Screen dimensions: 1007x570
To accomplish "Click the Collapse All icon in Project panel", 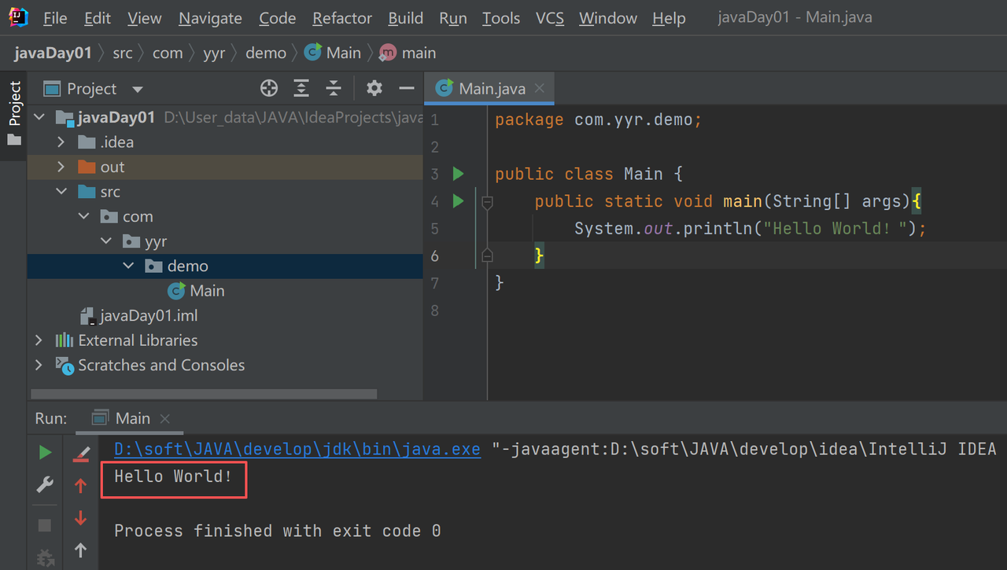I will (x=334, y=88).
